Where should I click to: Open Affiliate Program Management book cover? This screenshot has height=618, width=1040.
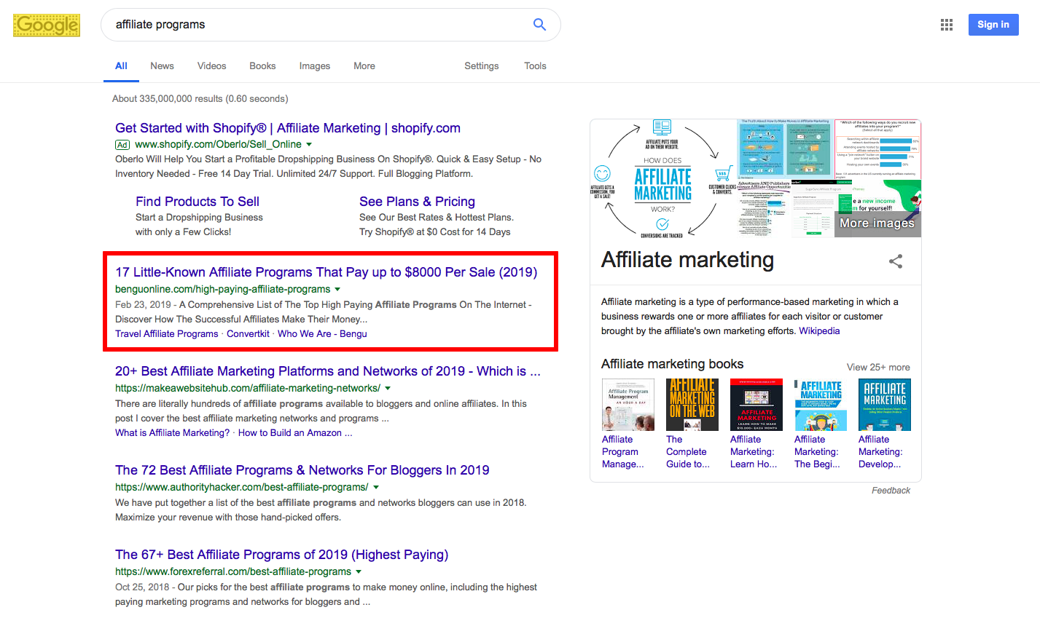[628, 405]
